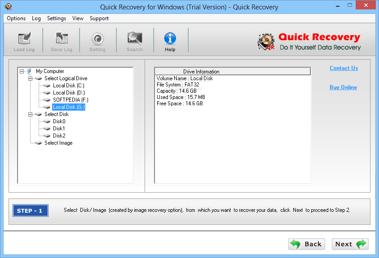Viewport: 379px width, 258px height.
Task: Click the Buy Online link
Action: coord(343,87)
